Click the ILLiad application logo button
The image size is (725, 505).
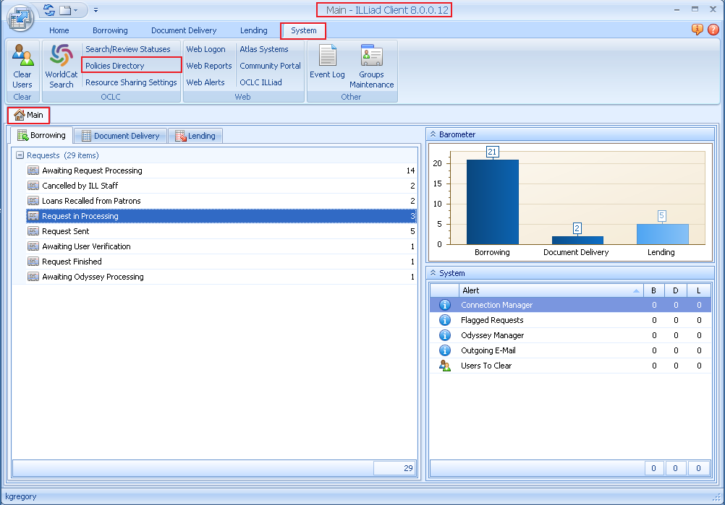tap(20, 18)
